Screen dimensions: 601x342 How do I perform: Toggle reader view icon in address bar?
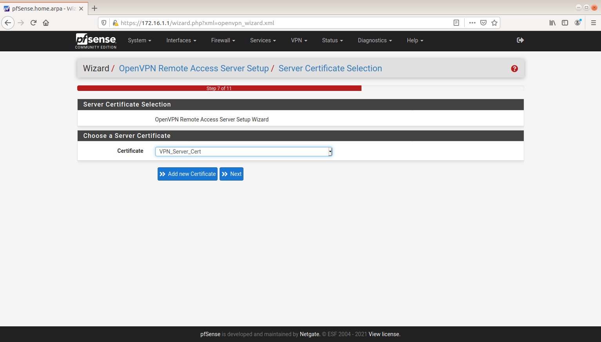(x=456, y=23)
